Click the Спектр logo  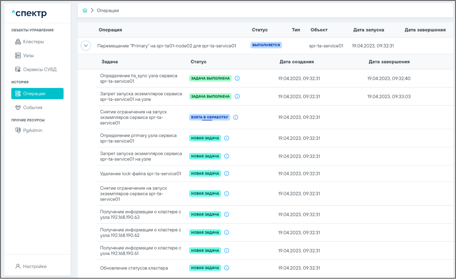click(x=29, y=13)
